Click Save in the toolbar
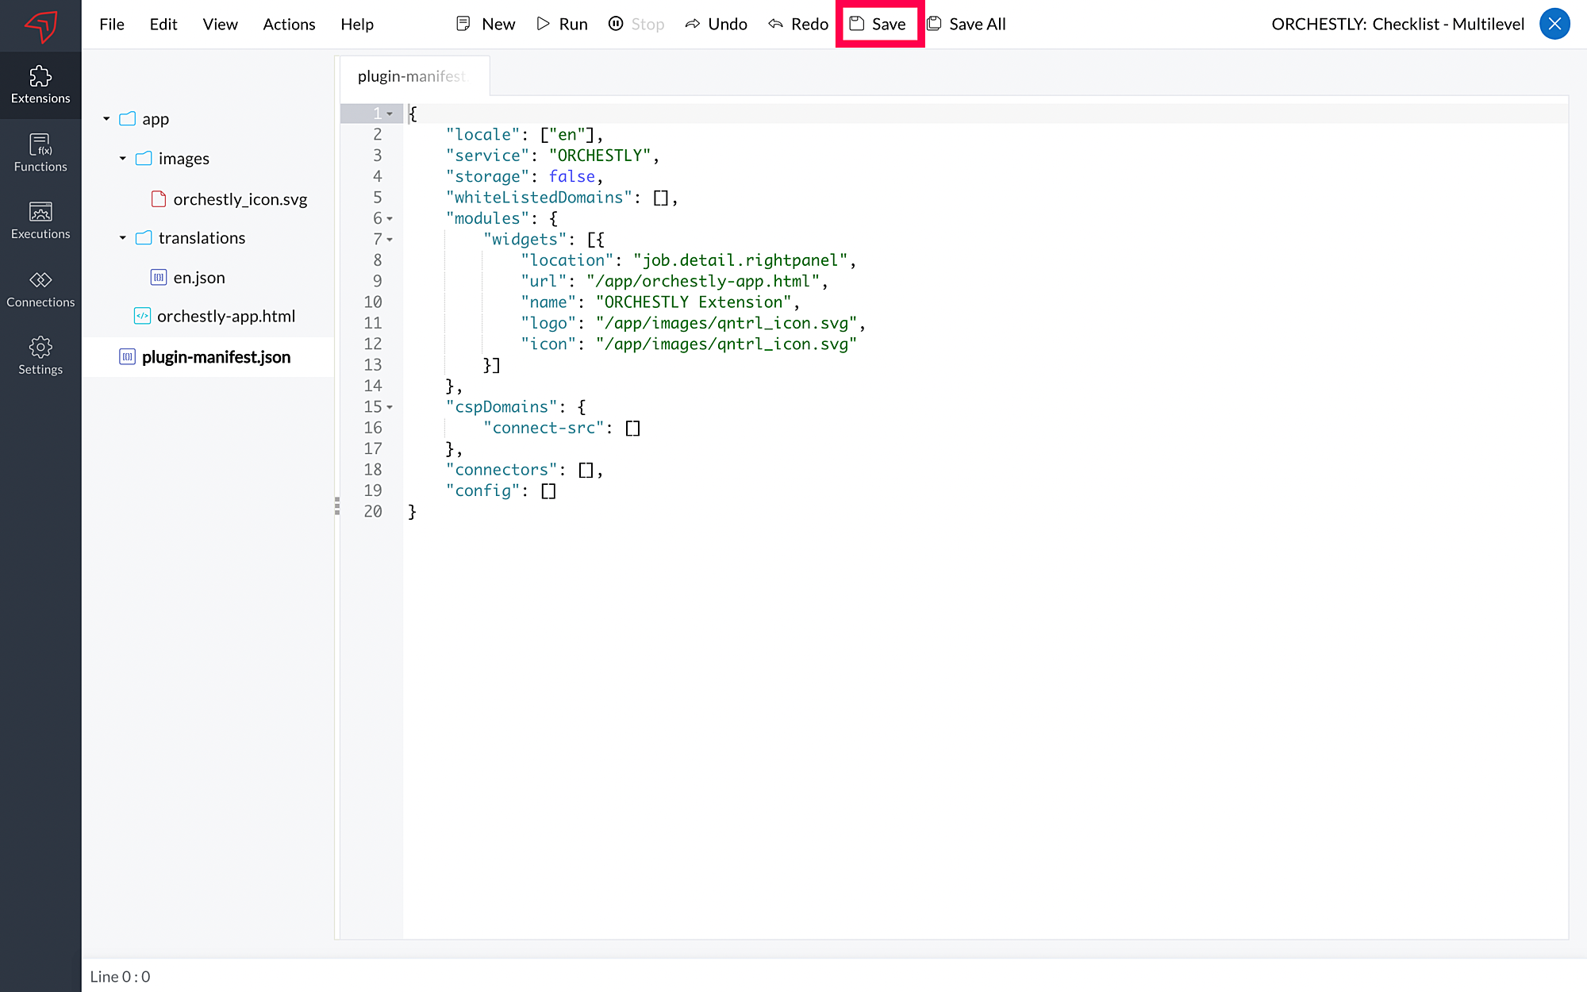Screen dimensions: 1587x992 (x=878, y=24)
